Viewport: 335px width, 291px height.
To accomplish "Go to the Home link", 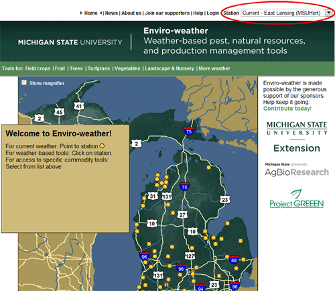I will pyautogui.click(x=91, y=13).
